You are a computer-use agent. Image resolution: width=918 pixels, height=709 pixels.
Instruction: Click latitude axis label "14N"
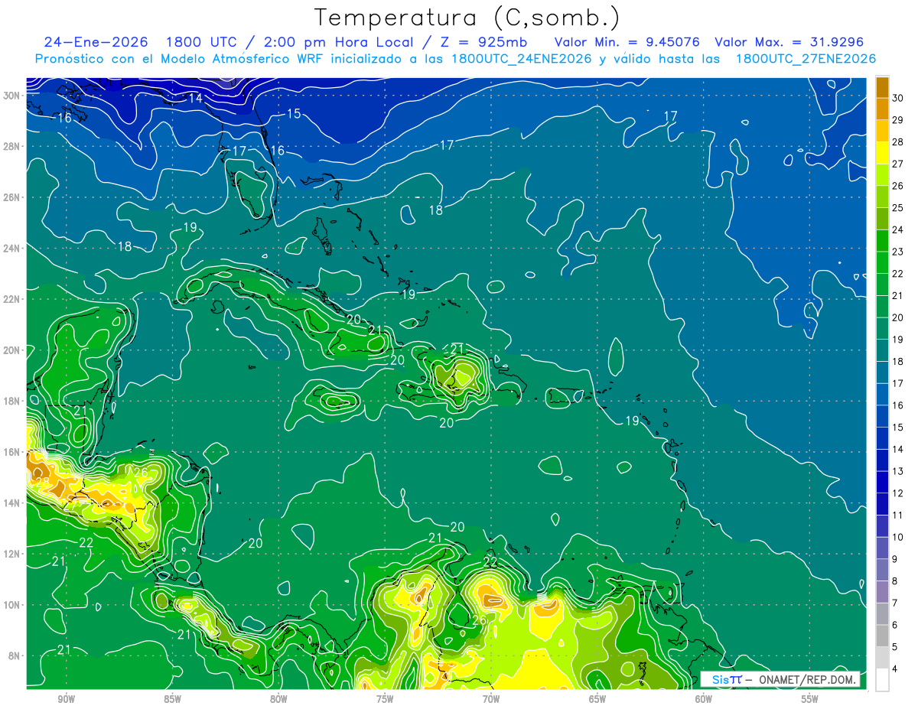point(11,502)
